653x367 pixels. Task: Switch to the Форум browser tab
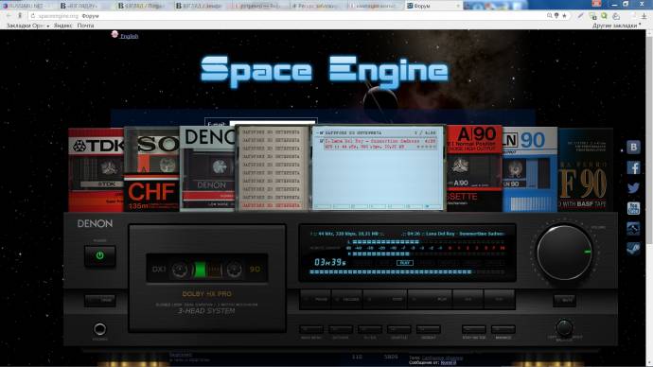[432, 6]
